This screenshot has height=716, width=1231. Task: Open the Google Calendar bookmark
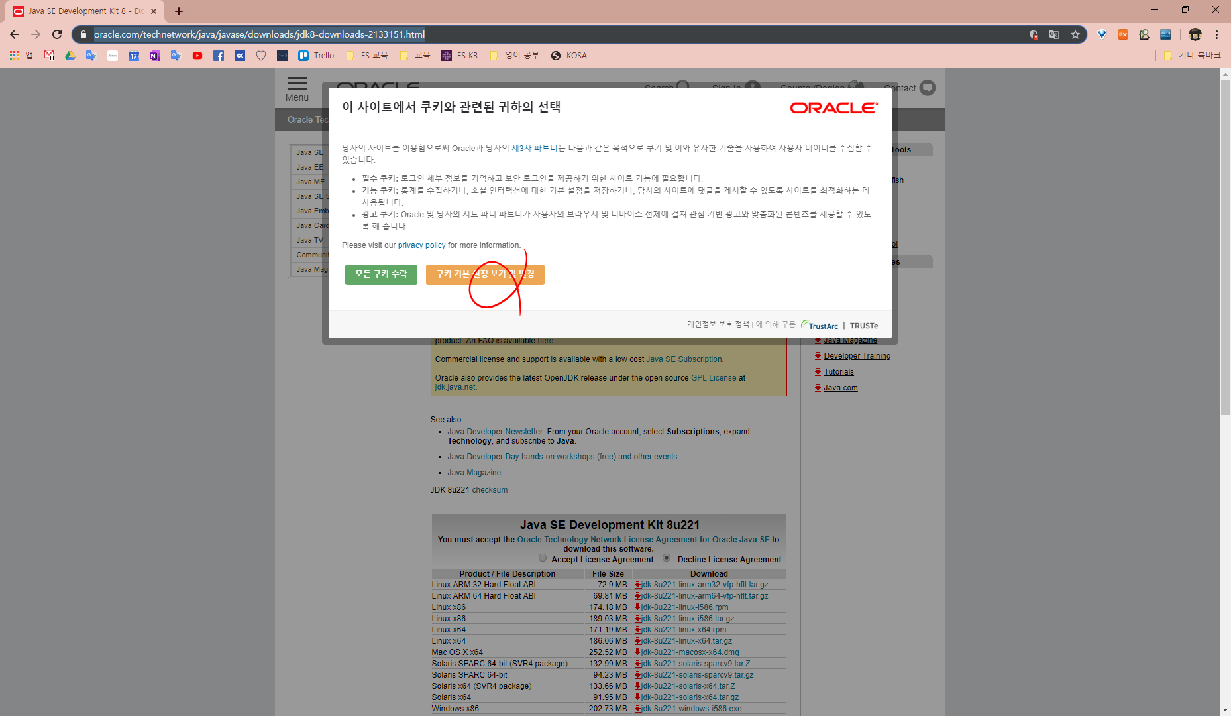[134, 56]
